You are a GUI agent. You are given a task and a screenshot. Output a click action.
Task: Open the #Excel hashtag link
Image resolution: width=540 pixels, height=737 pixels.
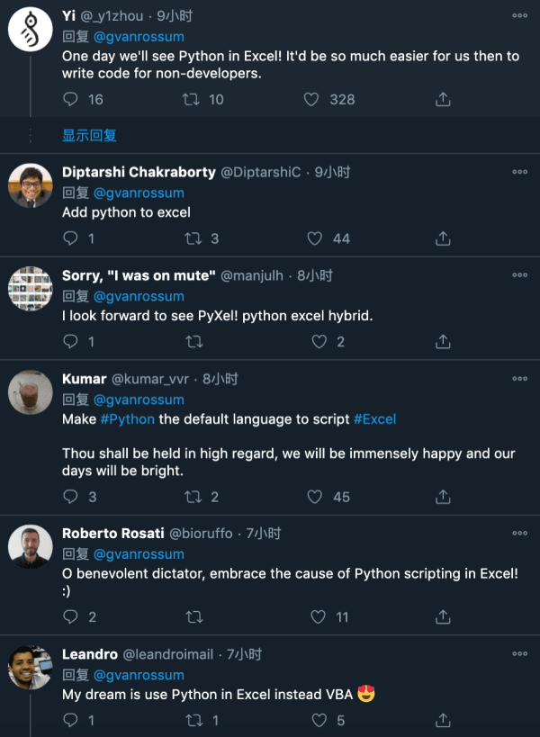(374, 419)
